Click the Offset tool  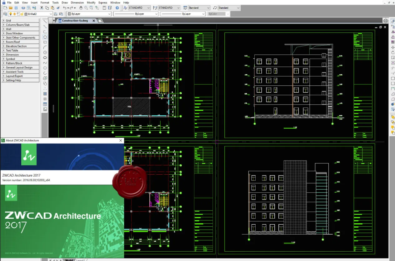[393, 37]
